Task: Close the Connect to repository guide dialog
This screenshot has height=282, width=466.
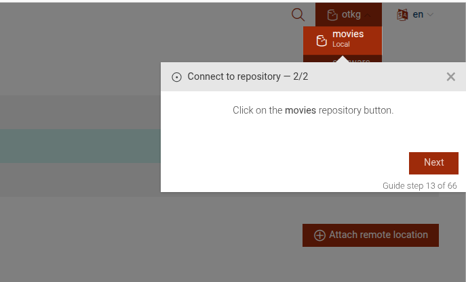Action: 451,76
